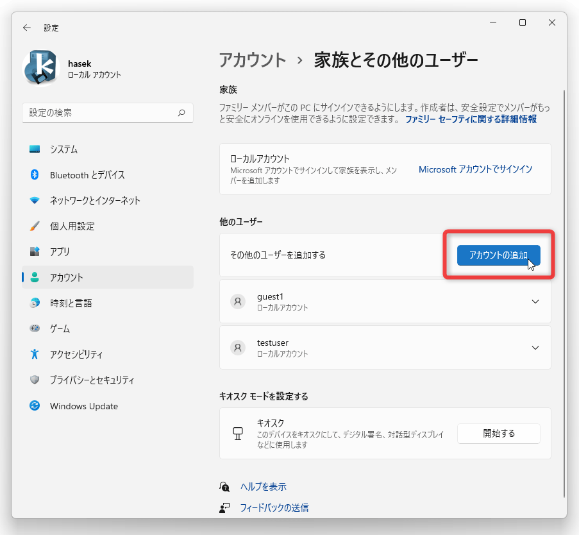Minimize the settings window
579x535 pixels.
493,22
